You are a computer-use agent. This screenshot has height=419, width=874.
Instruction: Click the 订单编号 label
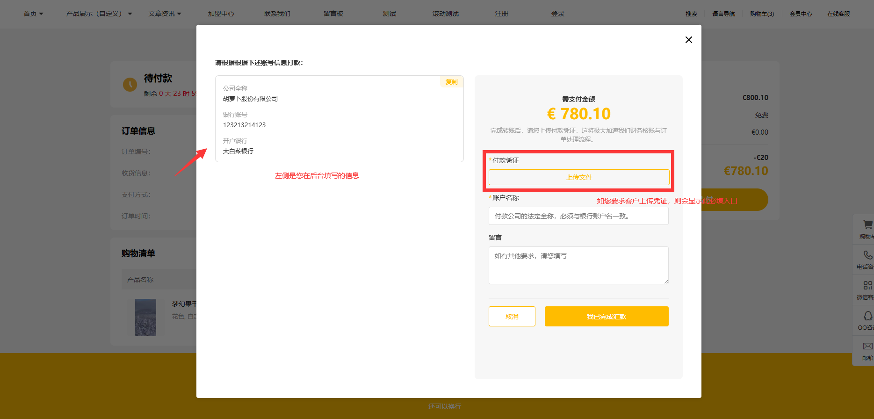pos(136,152)
